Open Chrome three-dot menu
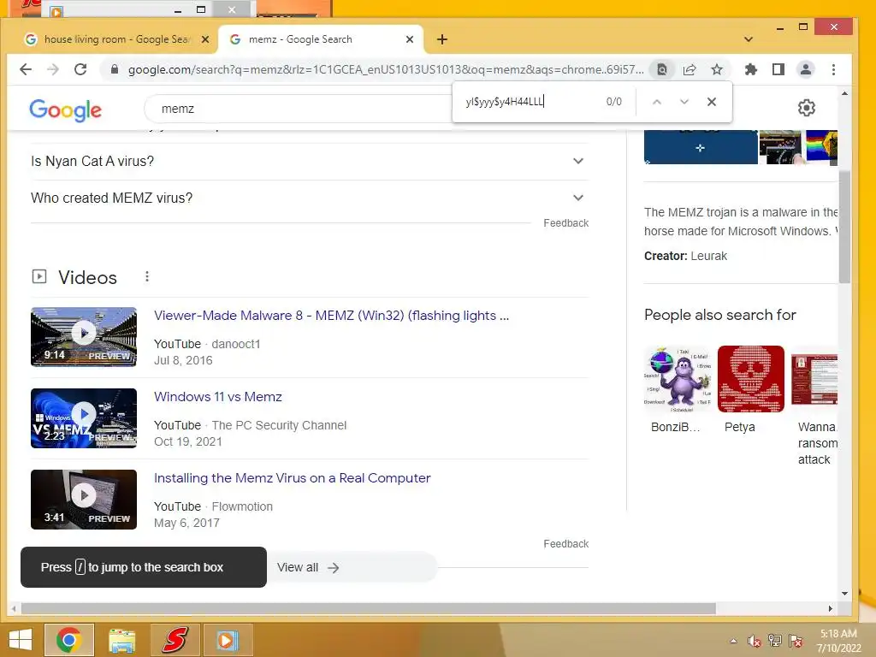Viewport: 876px width, 657px height. point(833,69)
